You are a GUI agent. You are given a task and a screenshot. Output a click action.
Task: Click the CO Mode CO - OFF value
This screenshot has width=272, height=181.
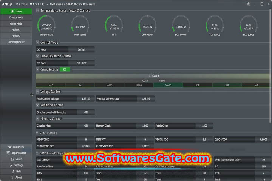pos(81,63)
